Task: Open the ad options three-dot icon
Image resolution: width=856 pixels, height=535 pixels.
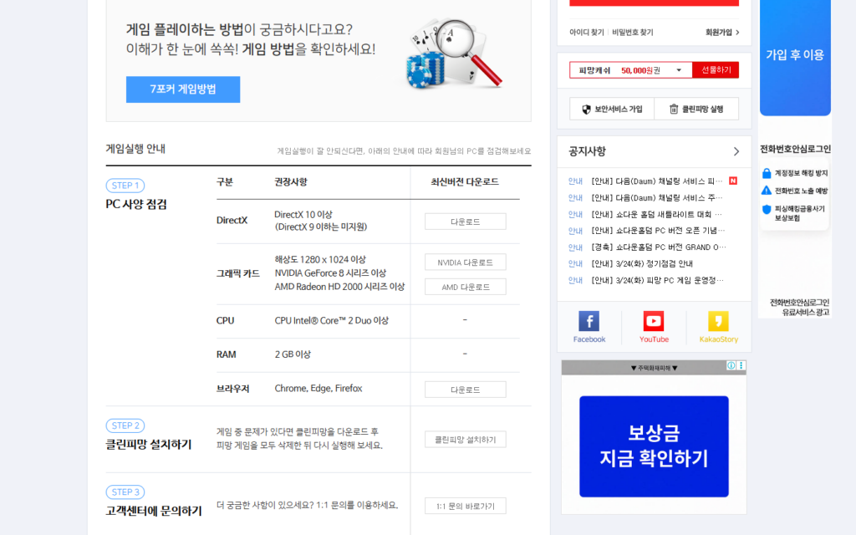Action: coord(741,366)
